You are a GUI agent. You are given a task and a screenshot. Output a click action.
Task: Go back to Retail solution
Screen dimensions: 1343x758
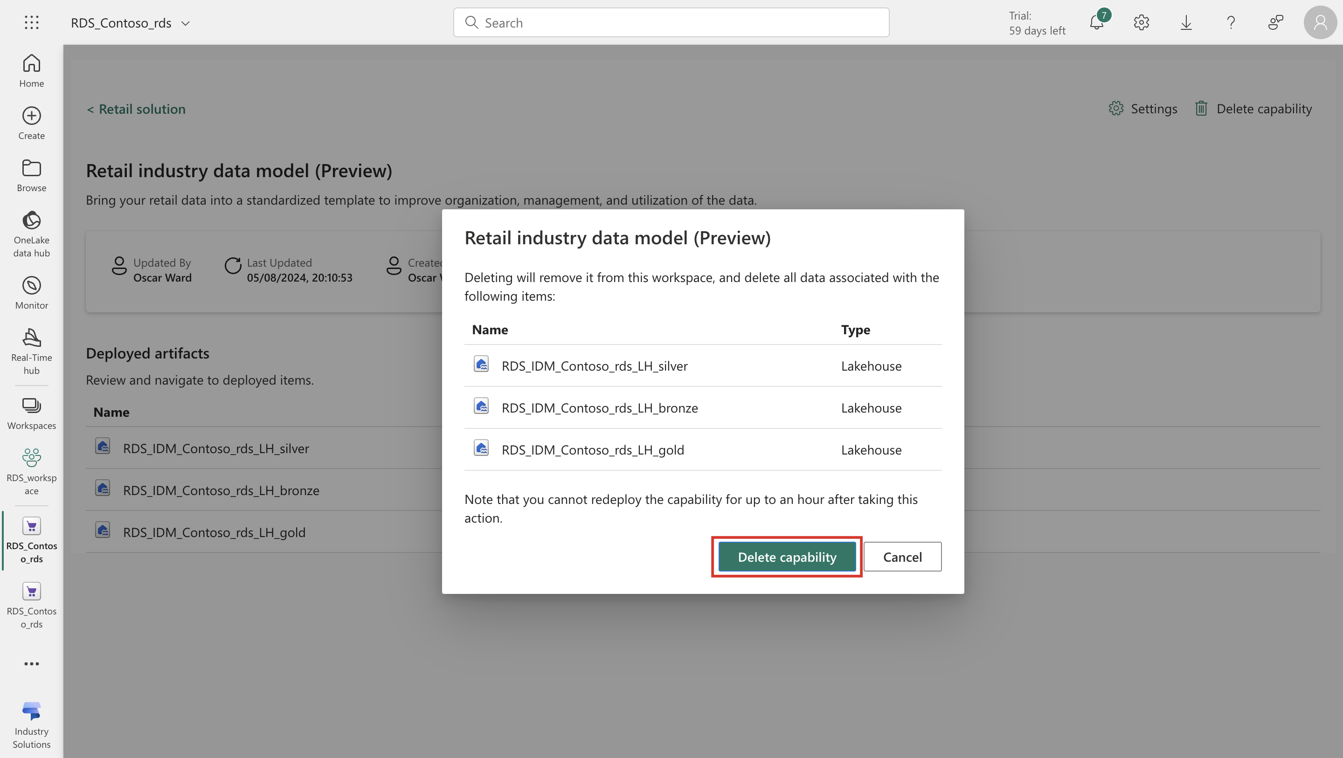(x=136, y=109)
